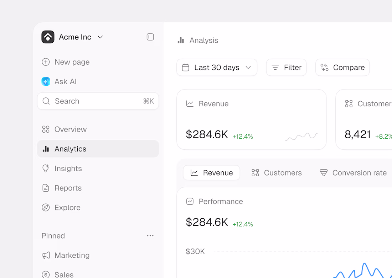The width and height of the screenshot is (392, 278).
Task: Click the Analysis breadcrumb bar chart icon
Action: 181,40
